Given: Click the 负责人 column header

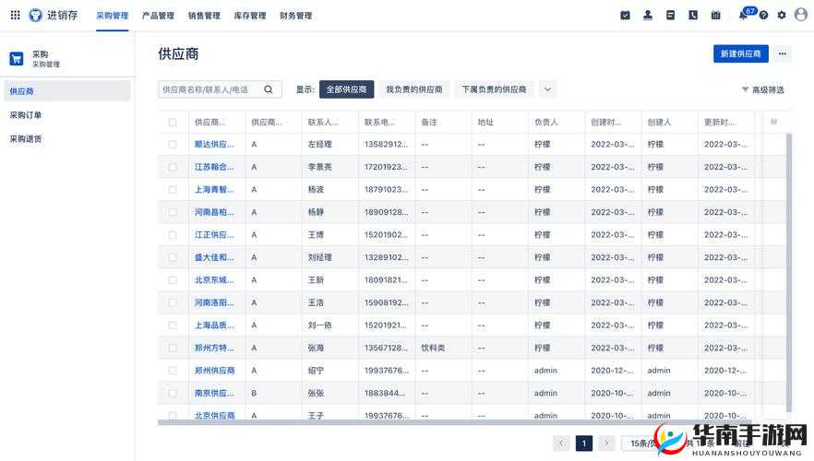Looking at the screenshot, I should [546, 122].
